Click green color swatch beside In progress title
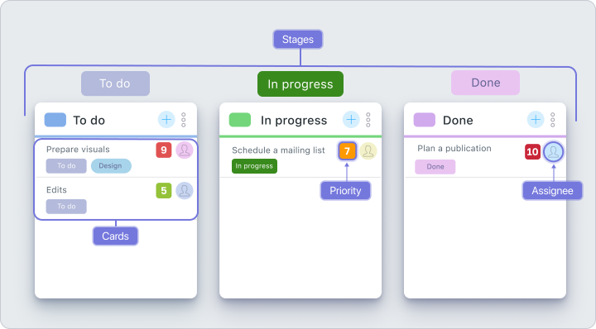Screen dimensions: 596x329 (x=240, y=120)
